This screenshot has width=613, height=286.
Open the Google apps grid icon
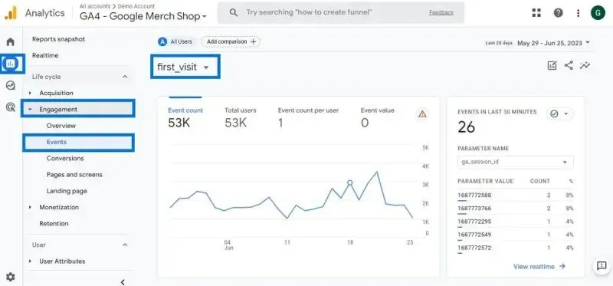point(536,13)
